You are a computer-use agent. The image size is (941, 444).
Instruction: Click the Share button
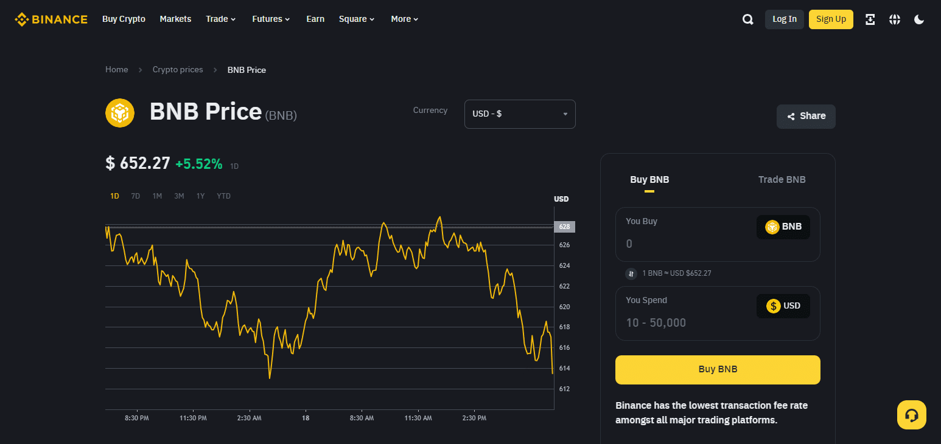point(806,117)
